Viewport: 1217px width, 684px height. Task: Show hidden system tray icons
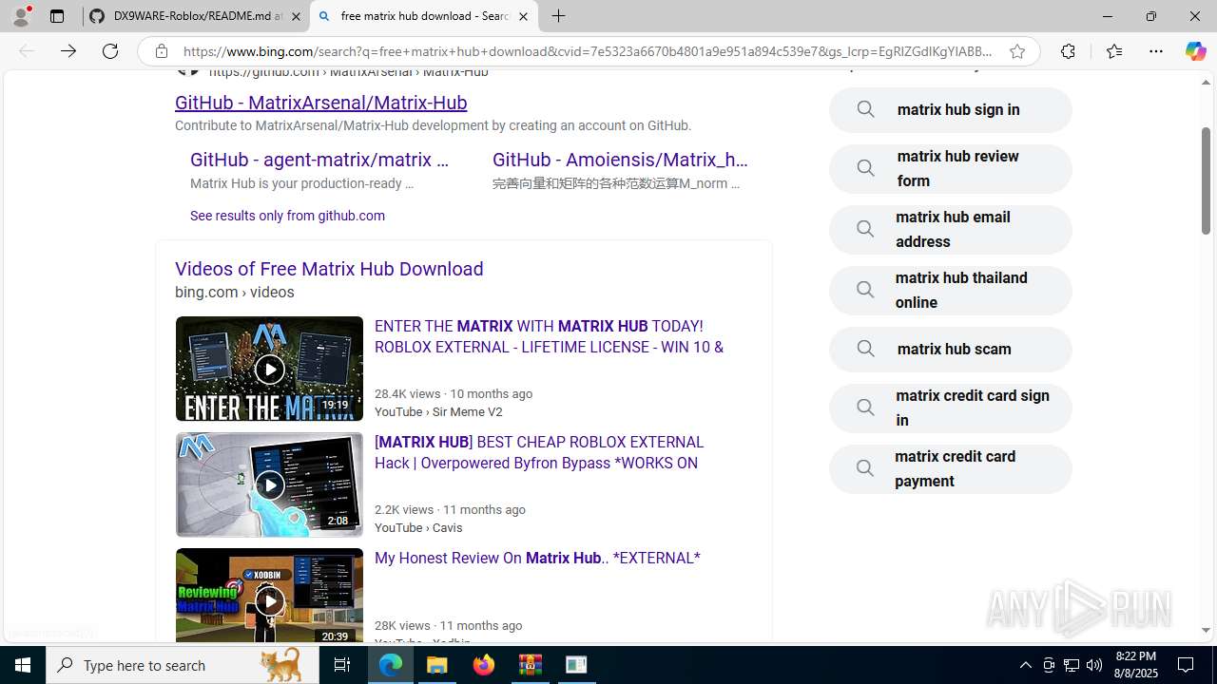tap(1025, 665)
